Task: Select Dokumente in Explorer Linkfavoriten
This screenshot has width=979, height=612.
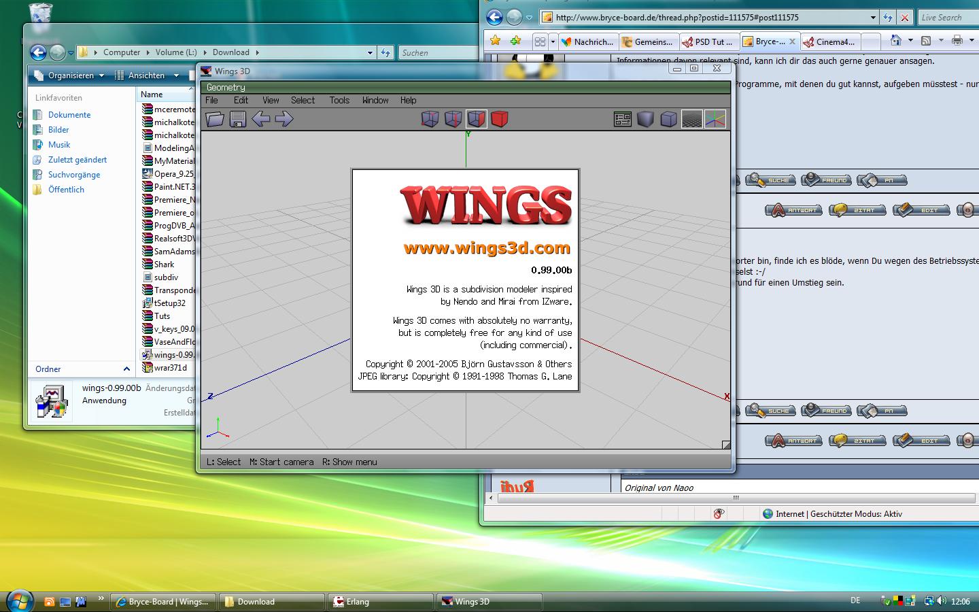Action: (69, 115)
